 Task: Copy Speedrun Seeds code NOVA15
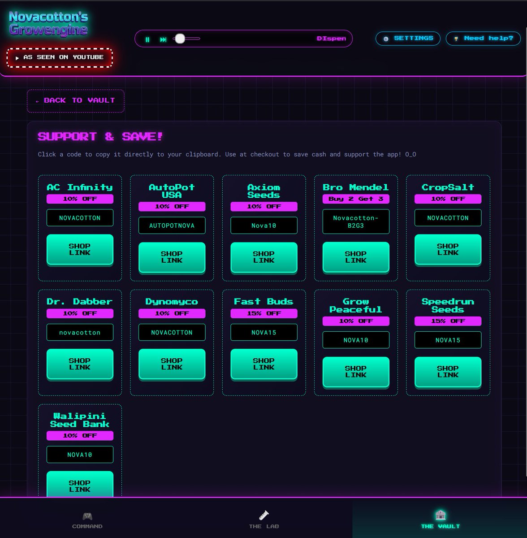(448, 340)
